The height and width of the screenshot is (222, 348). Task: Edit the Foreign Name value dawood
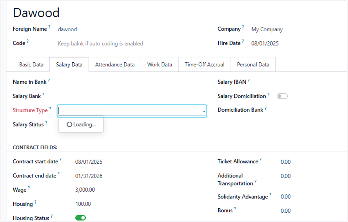click(67, 29)
